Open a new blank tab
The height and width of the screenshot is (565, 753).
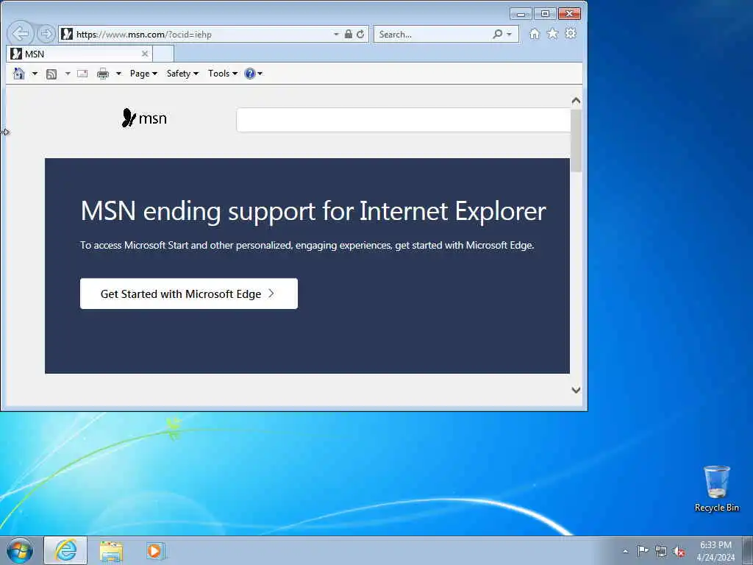(x=163, y=54)
